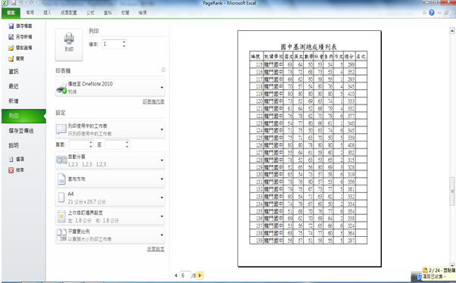The height and width of the screenshot is (283, 456).
Task: Expand the print active sheets dropdown
Action: [161, 129]
